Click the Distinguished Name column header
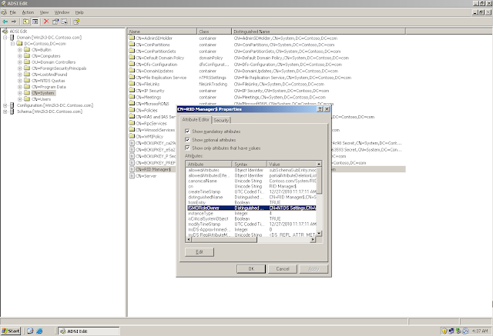This screenshot has width=493, height=336. point(318,32)
